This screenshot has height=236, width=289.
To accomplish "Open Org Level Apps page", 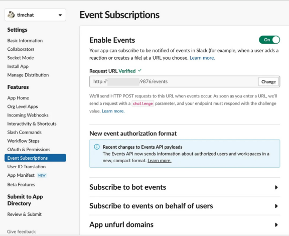I will (23, 106).
